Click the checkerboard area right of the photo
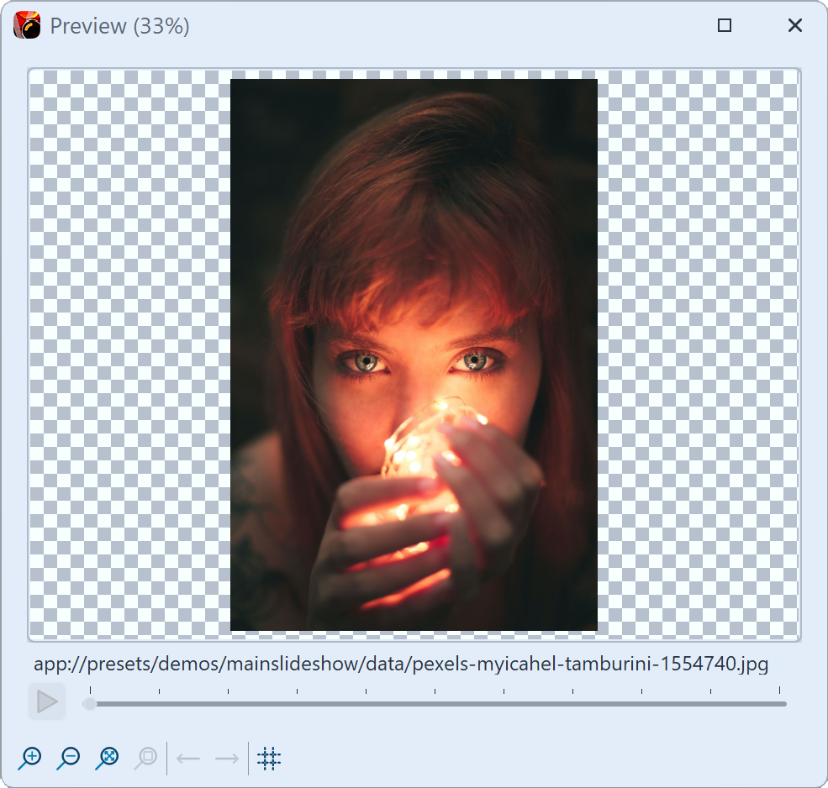The height and width of the screenshot is (788, 828). (x=698, y=353)
